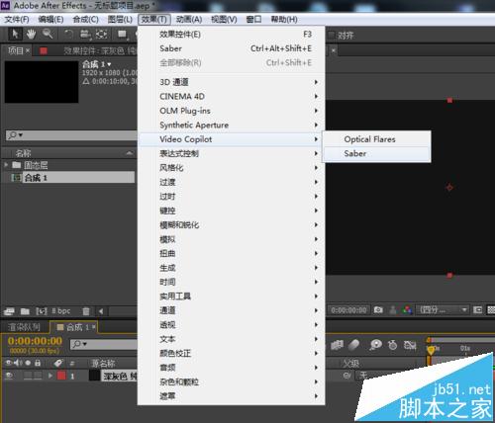
Task: Select the Rotation tool
Action: click(x=68, y=34)
